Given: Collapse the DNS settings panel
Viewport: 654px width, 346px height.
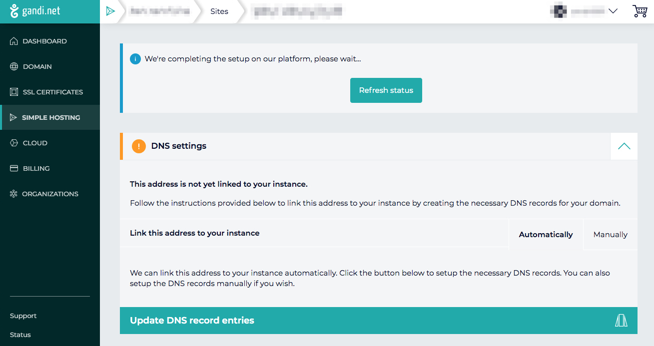Looking at the screenshot, I should tap(624, 146).
